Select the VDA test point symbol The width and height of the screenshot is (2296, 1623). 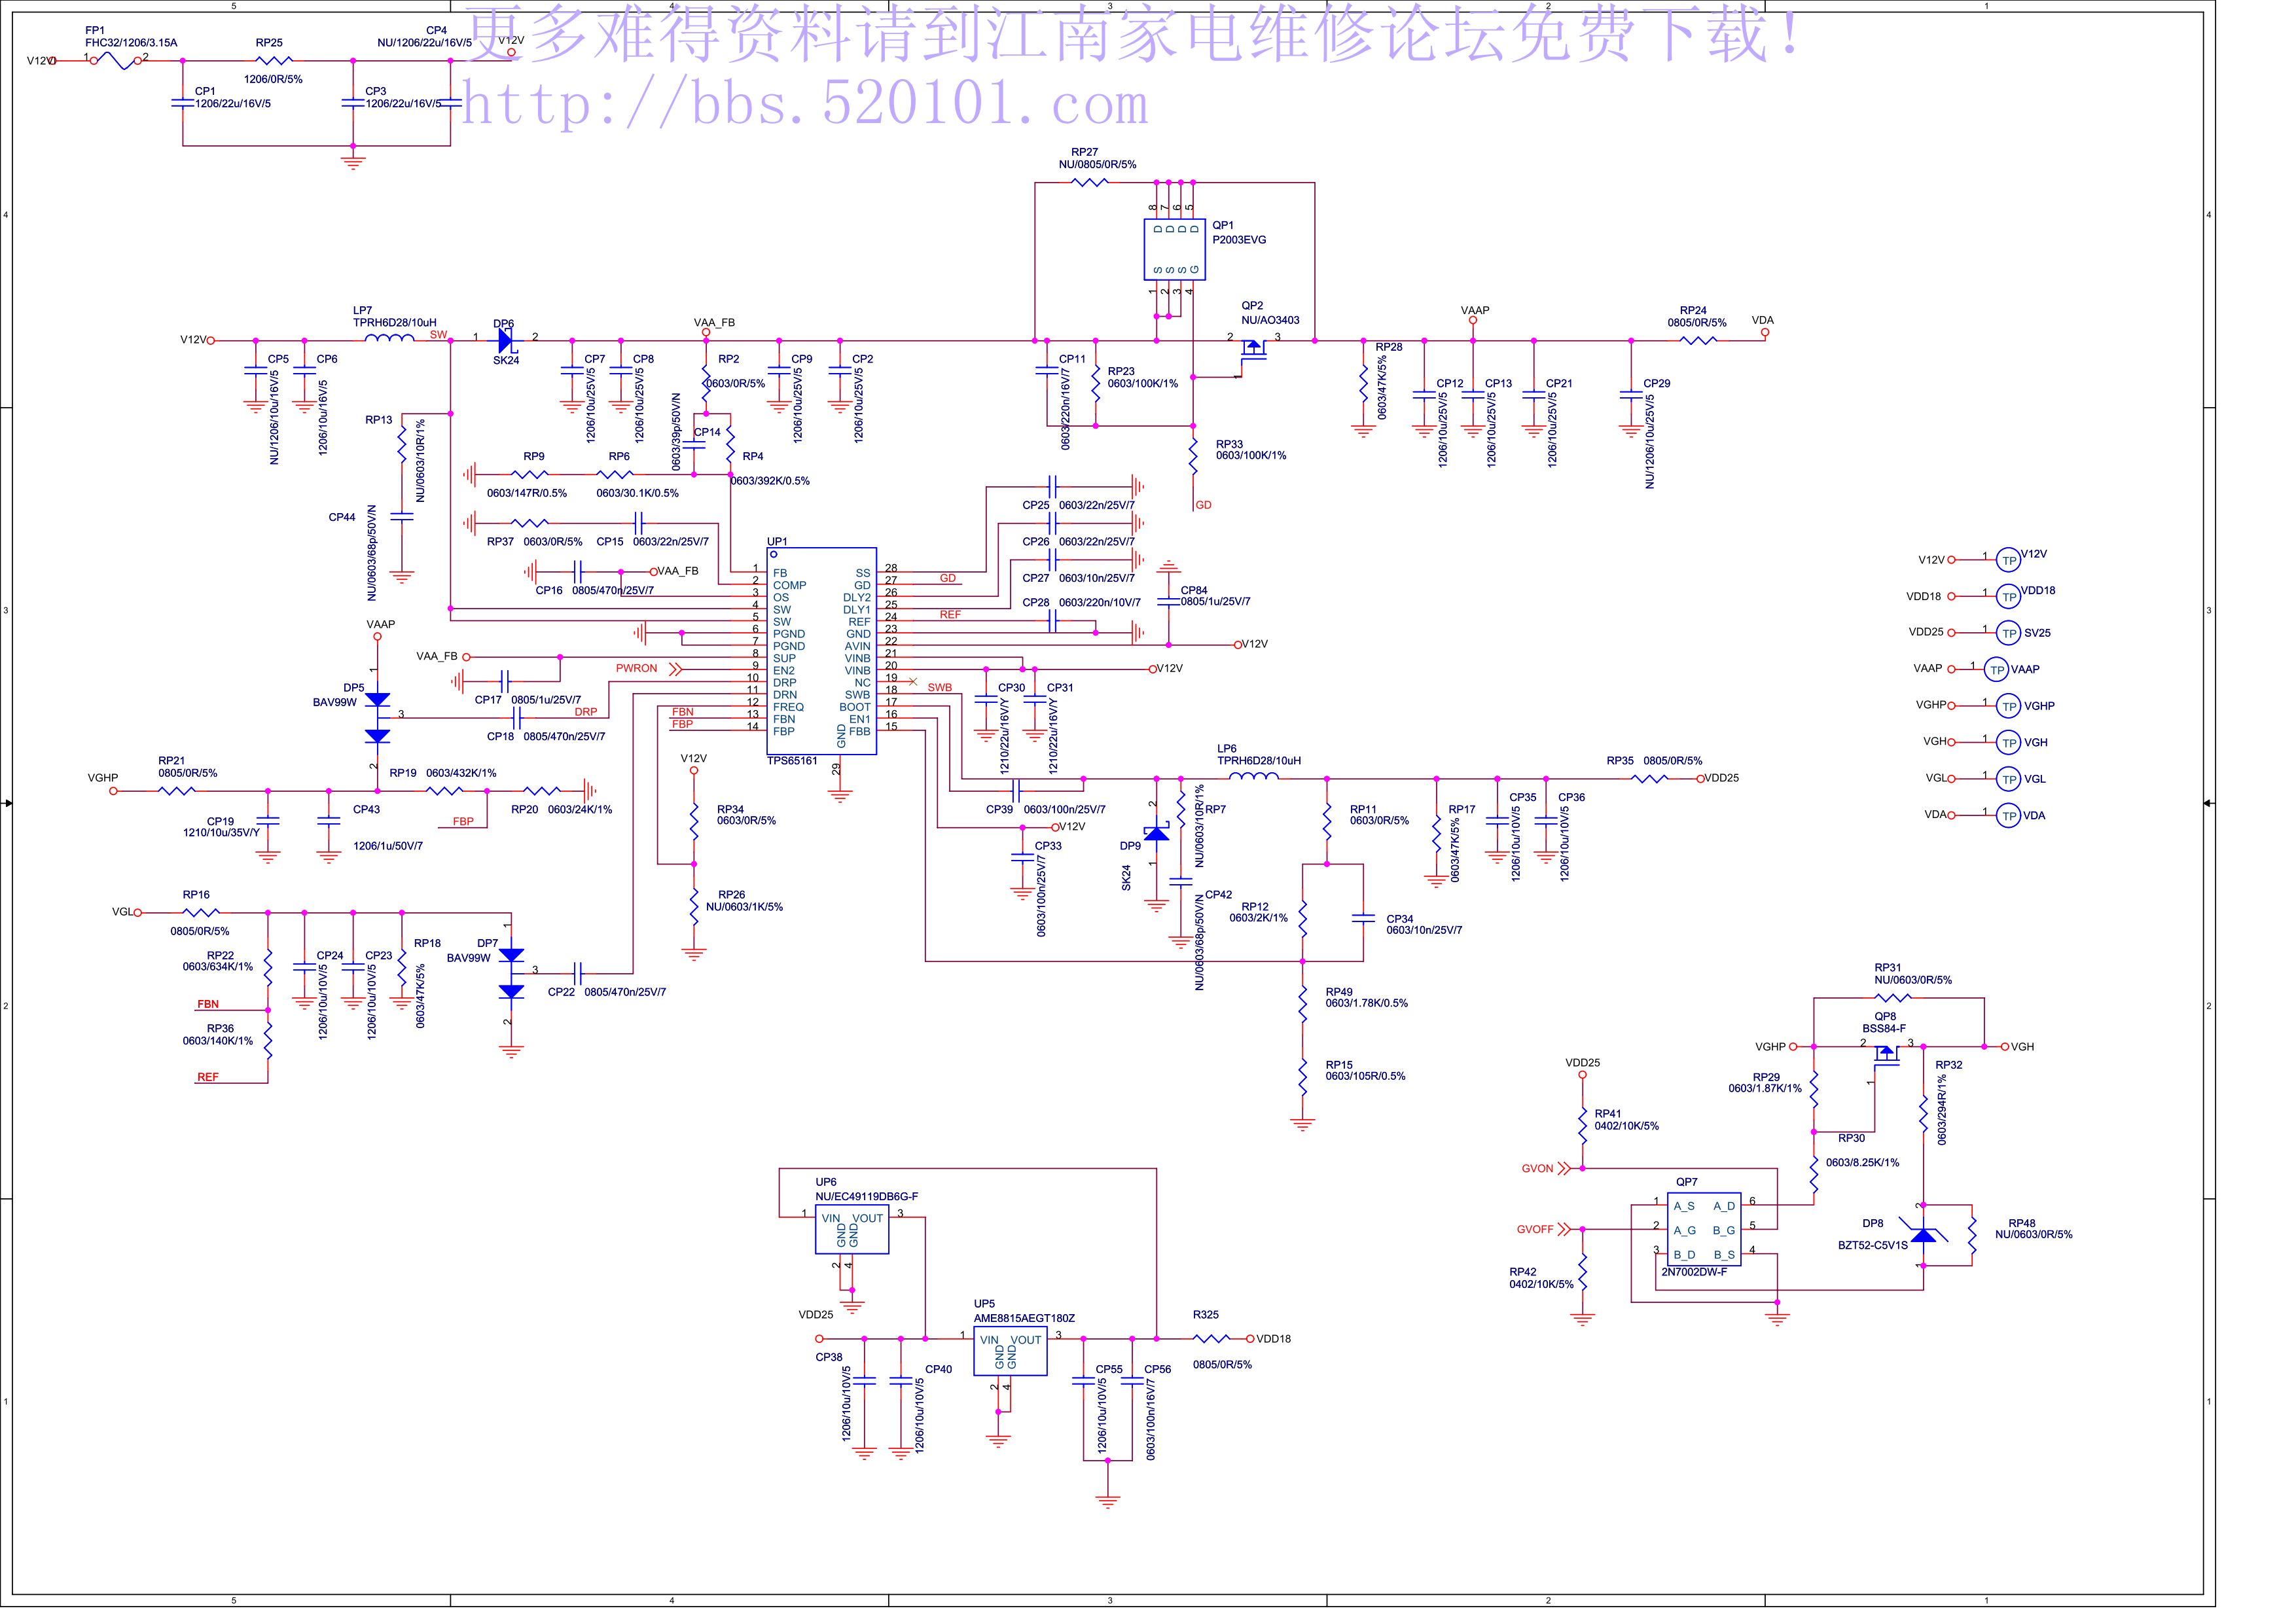point(2008,817)
